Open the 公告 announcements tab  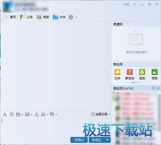pyautogui.click(x=26, y=17)
